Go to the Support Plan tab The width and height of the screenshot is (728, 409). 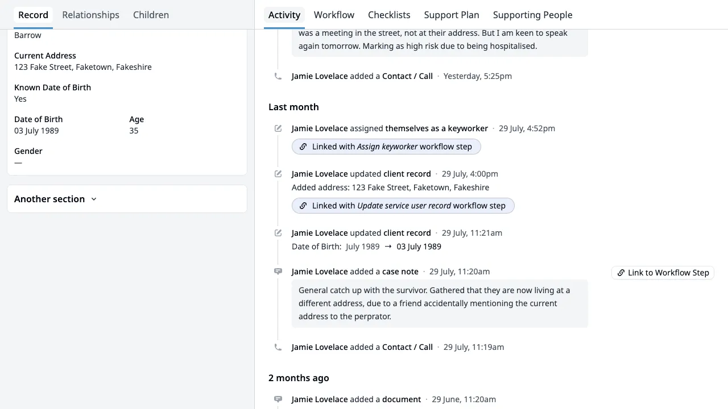click(452, 15)
